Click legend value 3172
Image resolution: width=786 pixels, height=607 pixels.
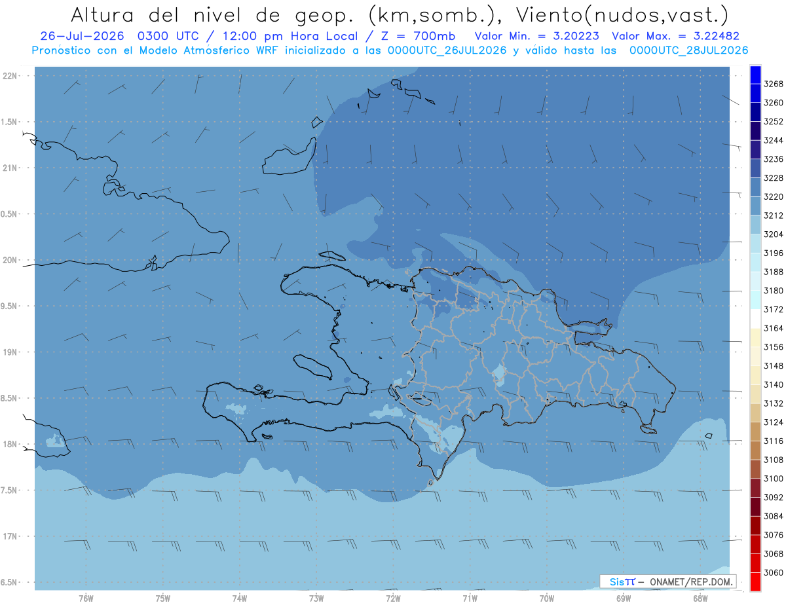(x=774, y=309)
